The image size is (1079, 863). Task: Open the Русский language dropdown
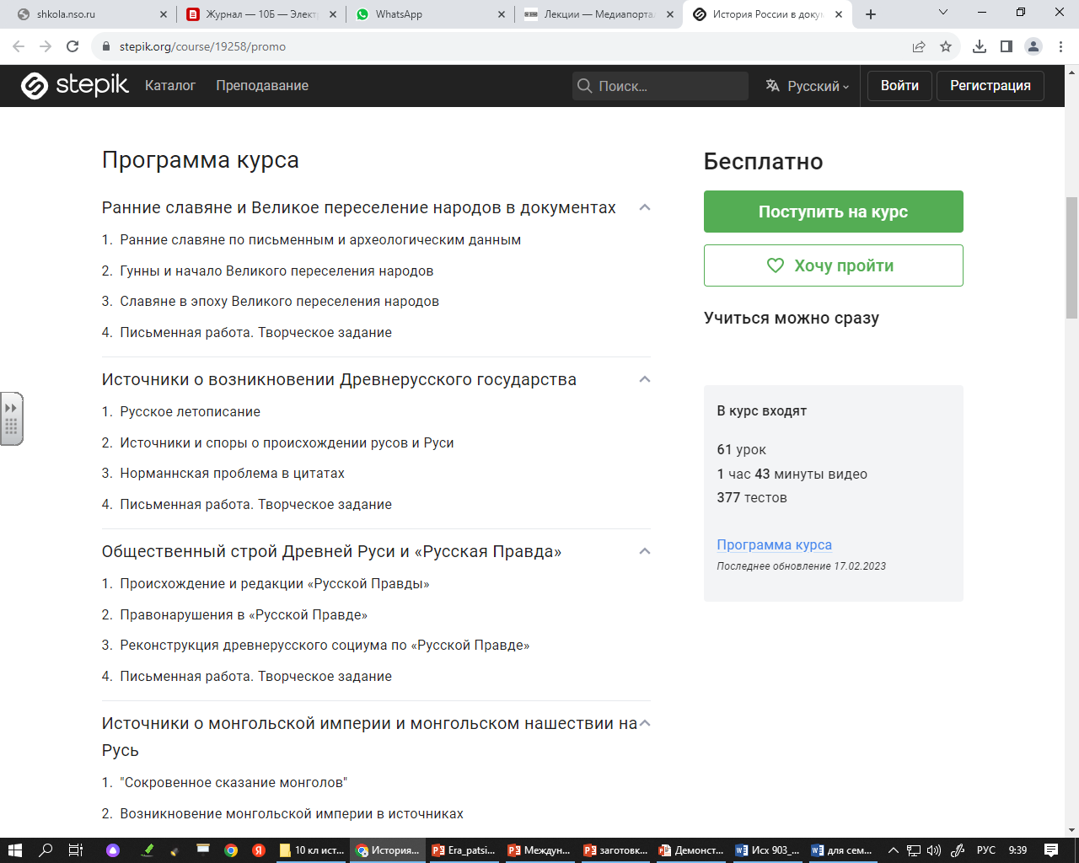pyautogui.click(x=808, y=86)
